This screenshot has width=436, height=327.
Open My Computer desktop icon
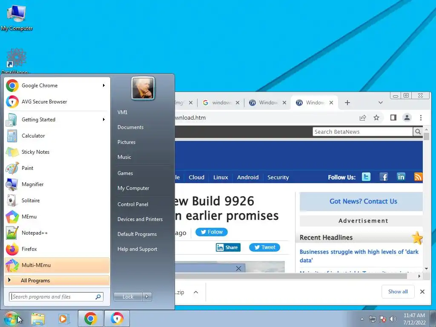pos(17,17)
